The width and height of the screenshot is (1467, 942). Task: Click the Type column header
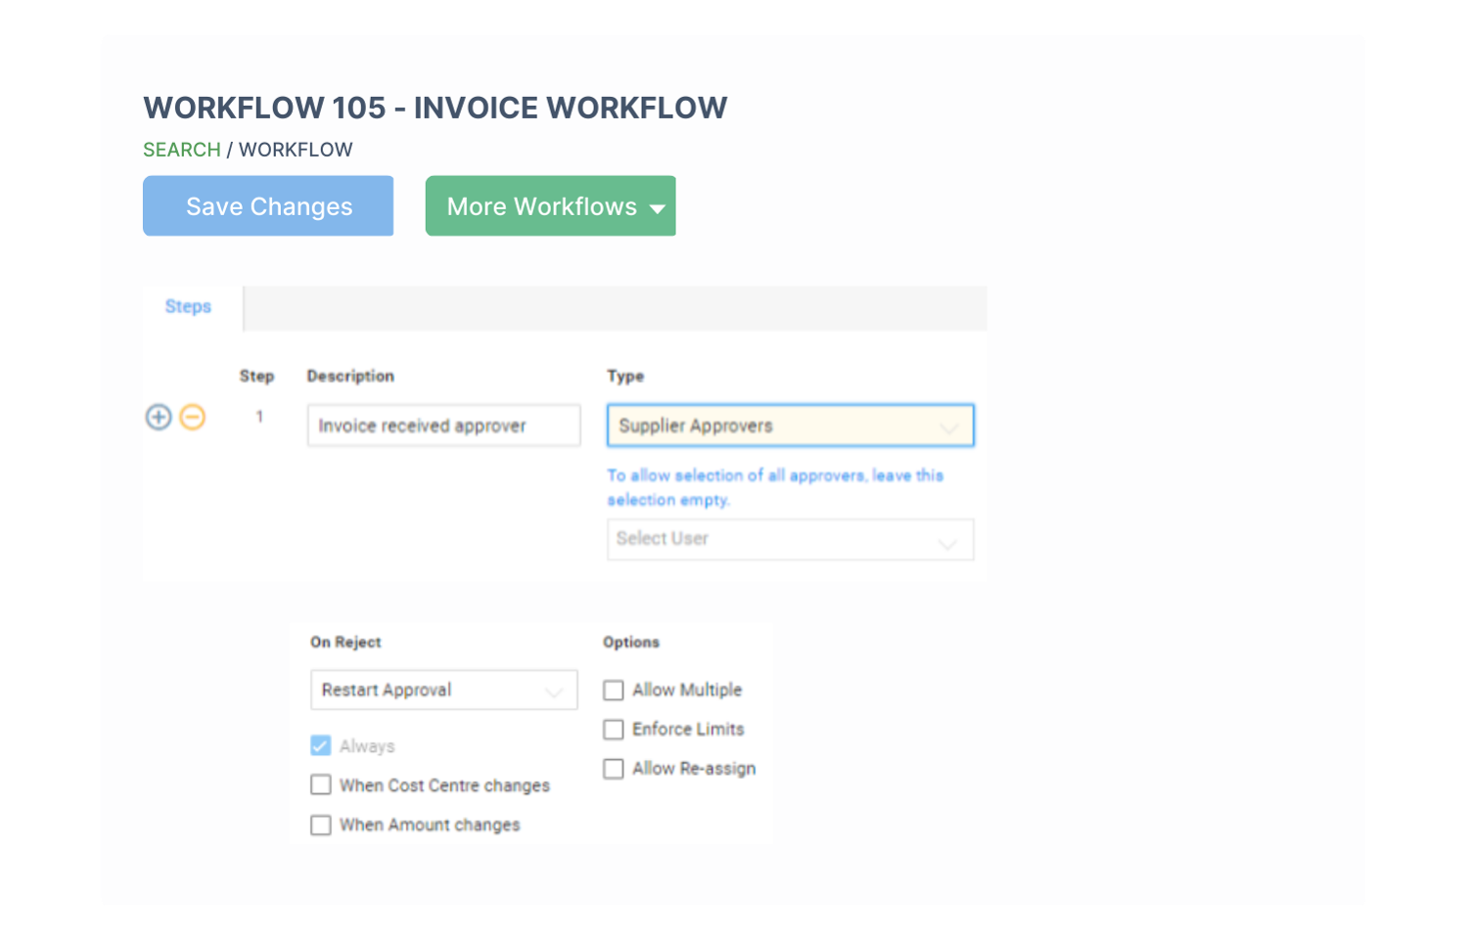coord(625,376)
